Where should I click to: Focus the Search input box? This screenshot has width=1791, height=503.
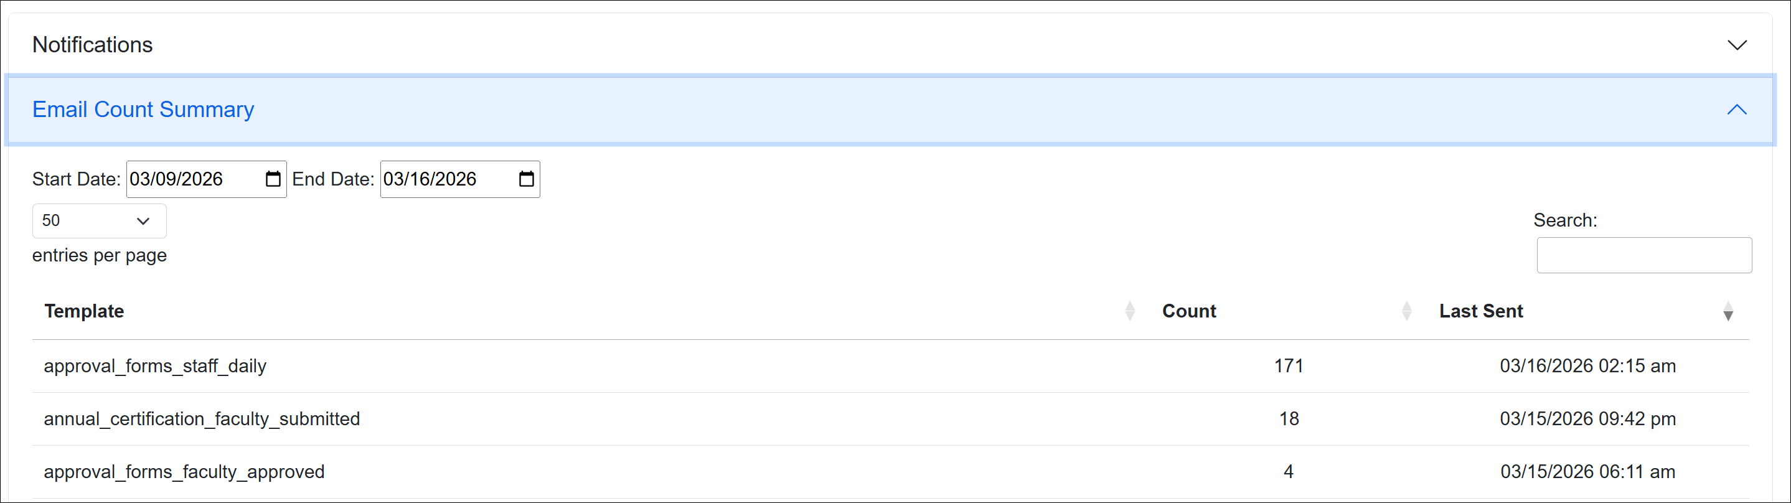point(1643,255)
